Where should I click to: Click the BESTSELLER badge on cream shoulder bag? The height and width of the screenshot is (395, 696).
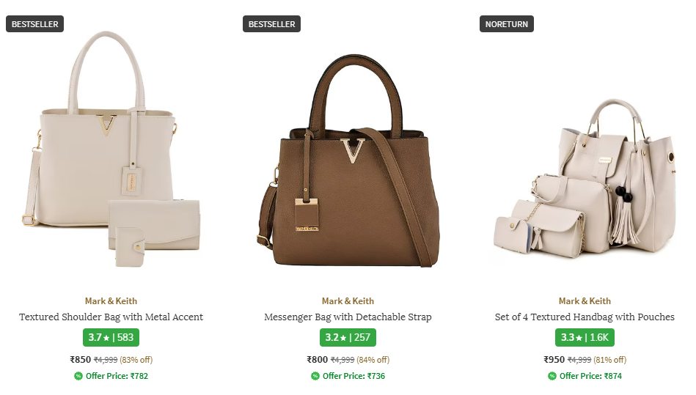tap(34, 24)
